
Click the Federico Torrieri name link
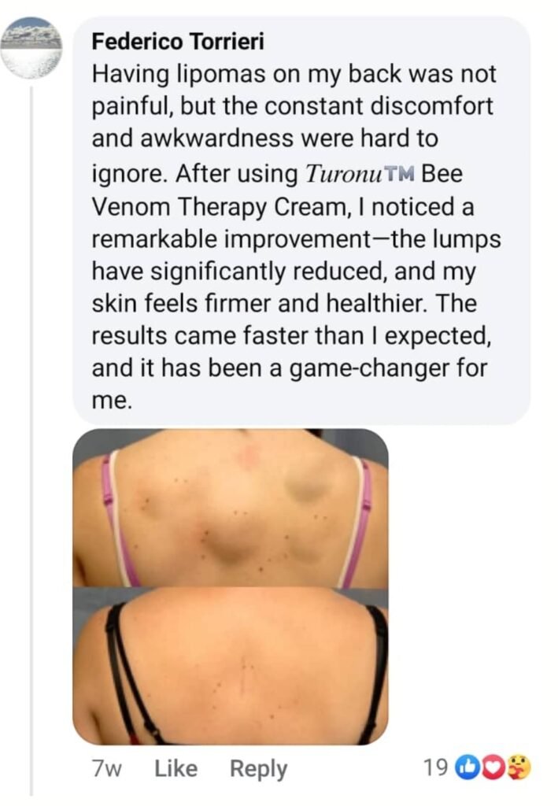pos(178,42)
